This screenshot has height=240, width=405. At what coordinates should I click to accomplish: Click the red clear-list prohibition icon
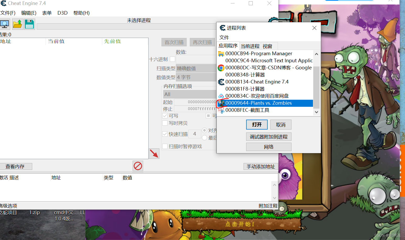point(138,166)
